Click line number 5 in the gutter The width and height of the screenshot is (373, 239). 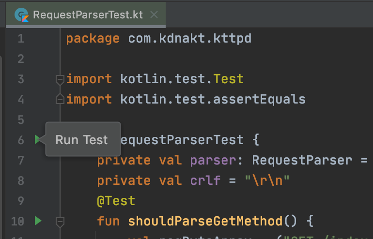pyautogui.click(x=21, y=119)
